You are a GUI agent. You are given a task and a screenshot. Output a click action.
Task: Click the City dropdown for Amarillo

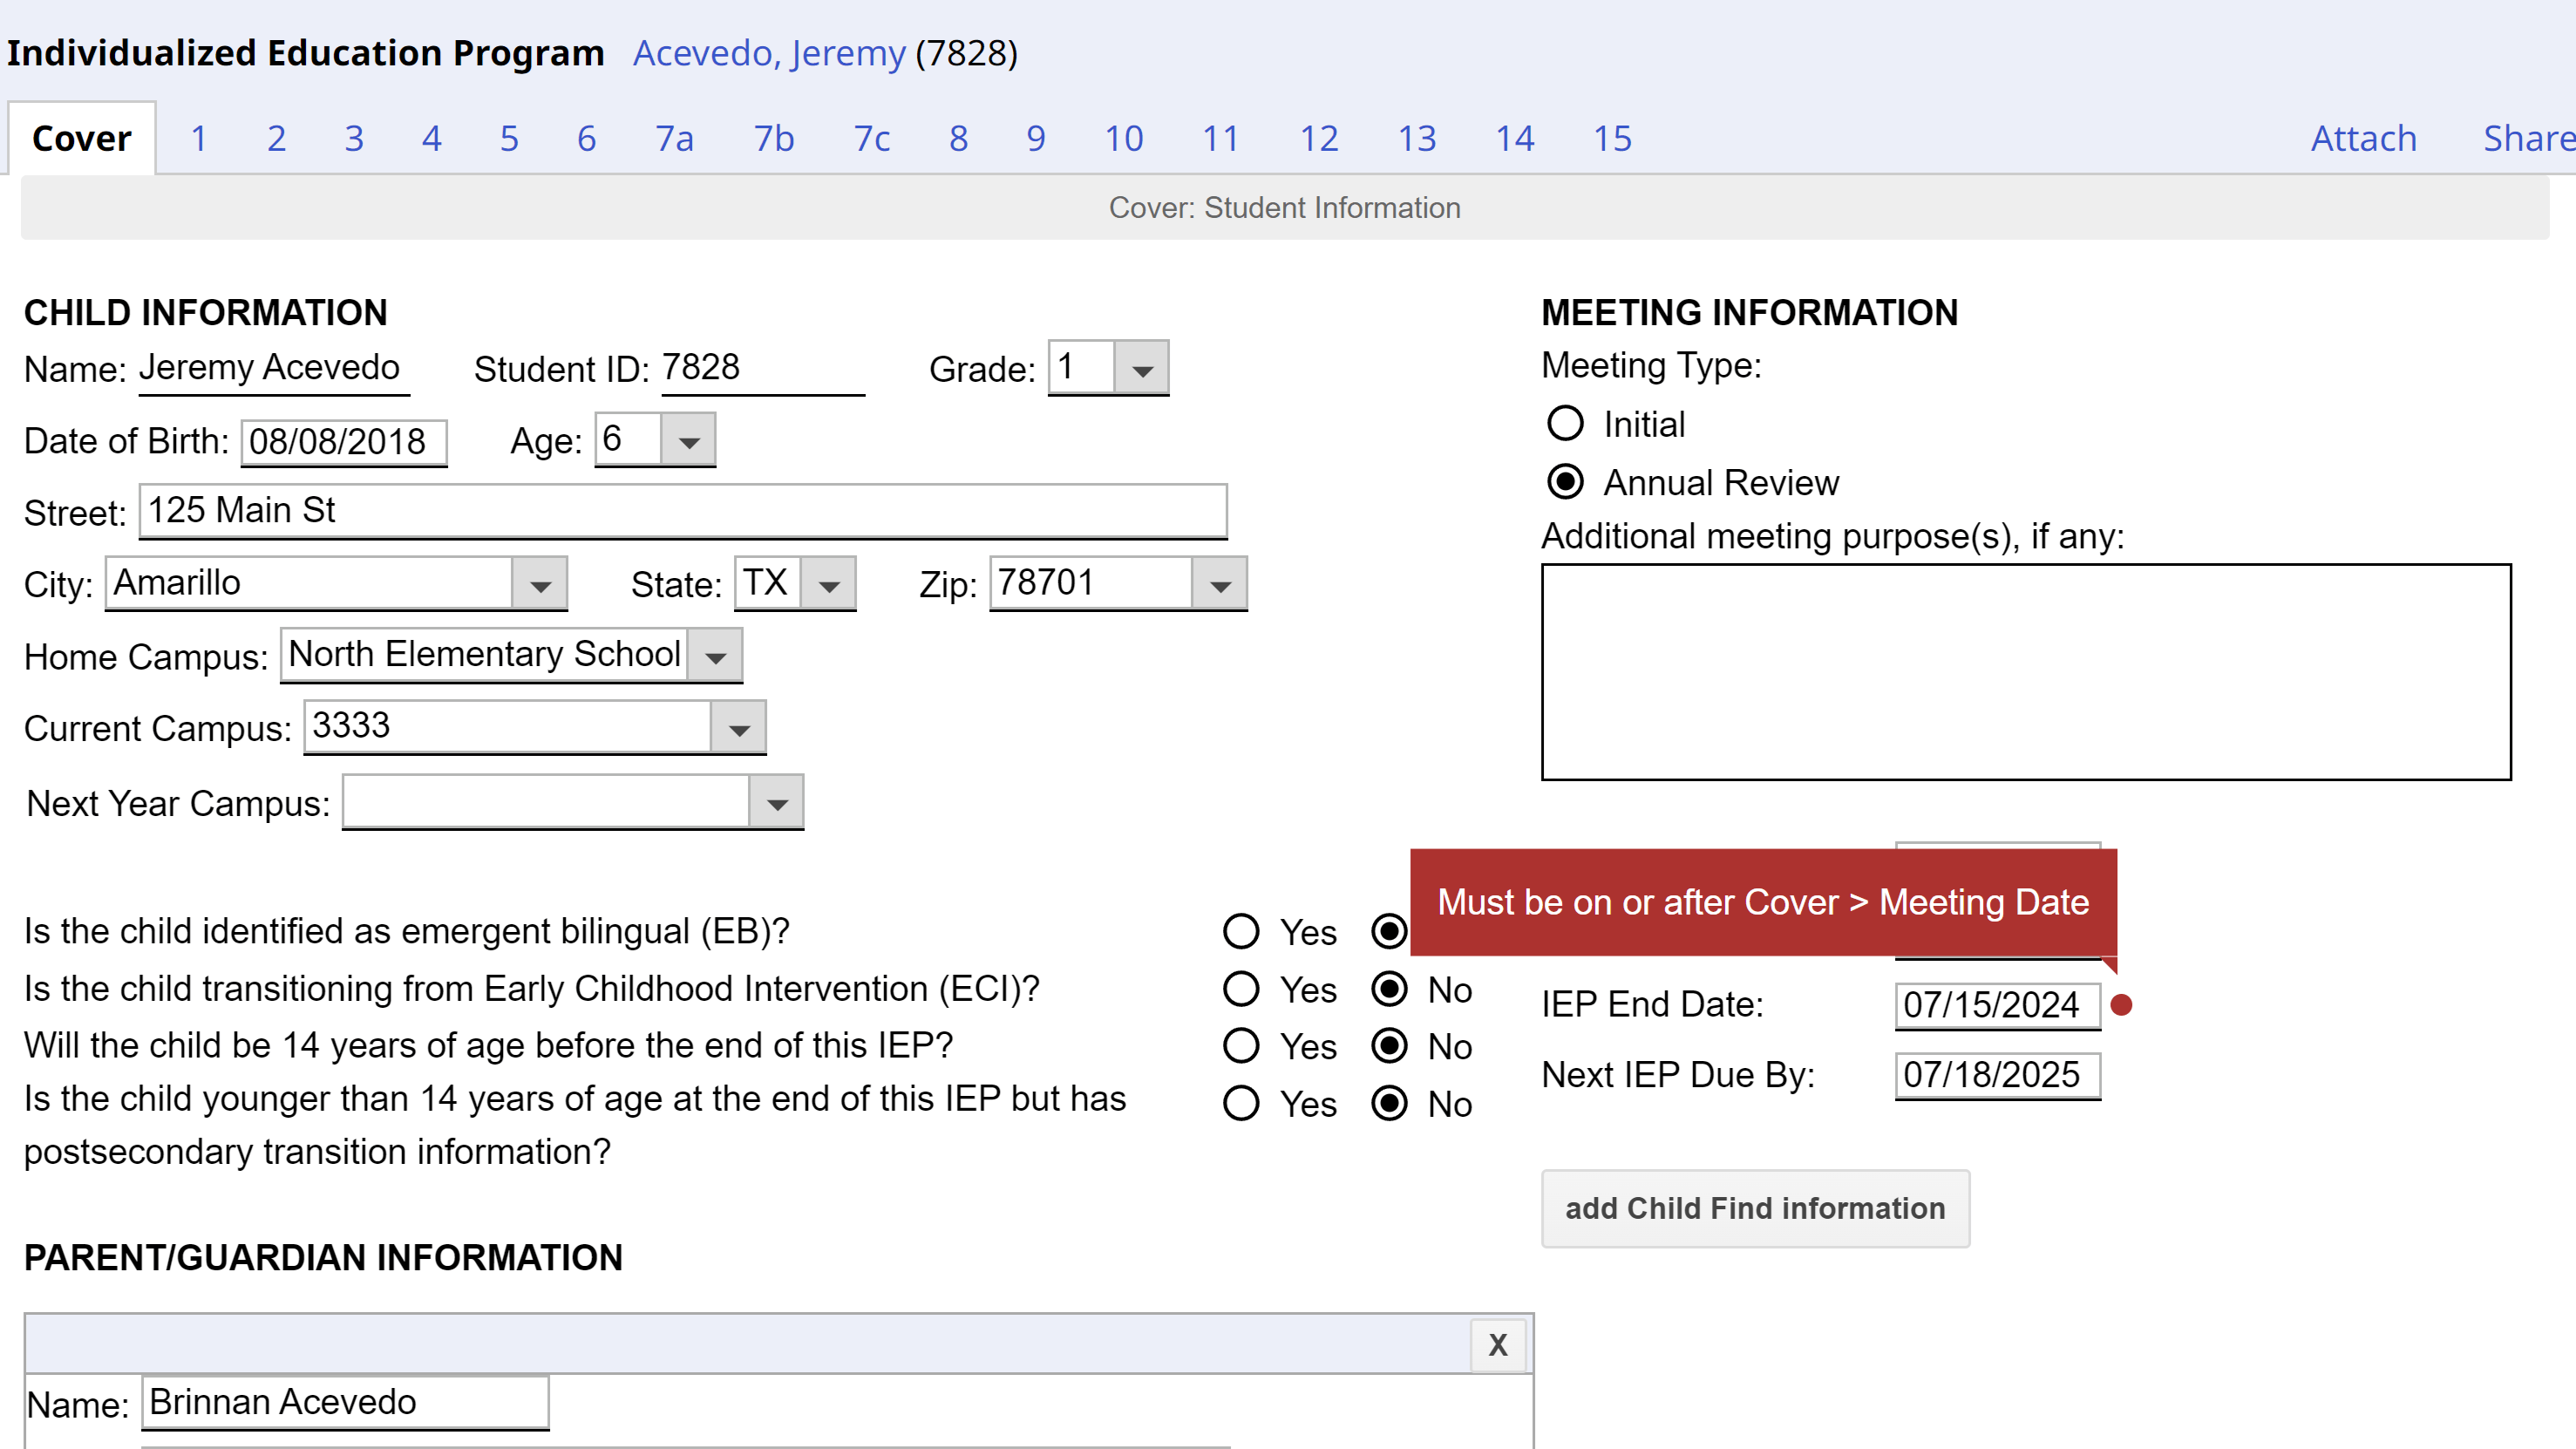tap(540, 581)
